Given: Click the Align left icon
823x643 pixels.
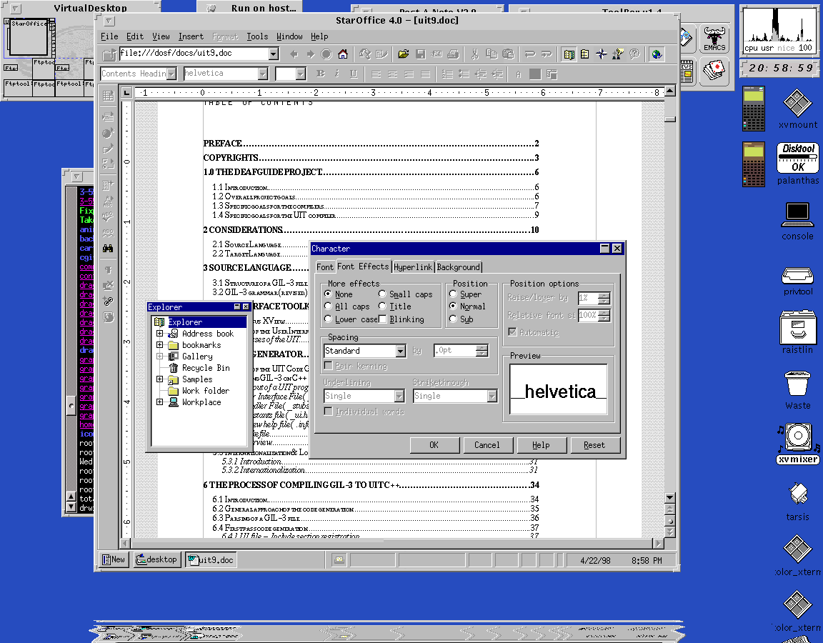Looking at the screenshot, I should [376, 74].
